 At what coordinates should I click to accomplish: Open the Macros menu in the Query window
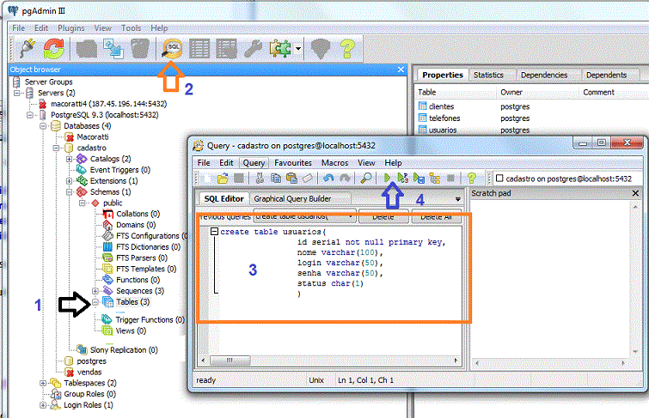click(x=335, y=163)
